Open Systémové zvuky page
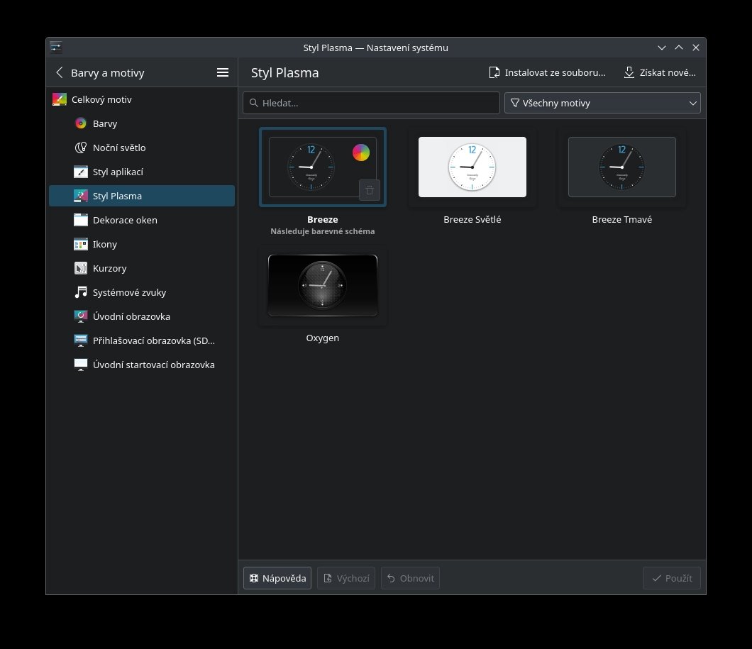The height and width of the screenshot is (649, 752). tap(142, 292)
